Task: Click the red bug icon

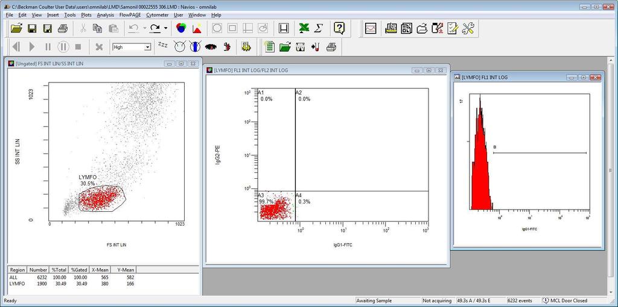Action: (227, 47)
